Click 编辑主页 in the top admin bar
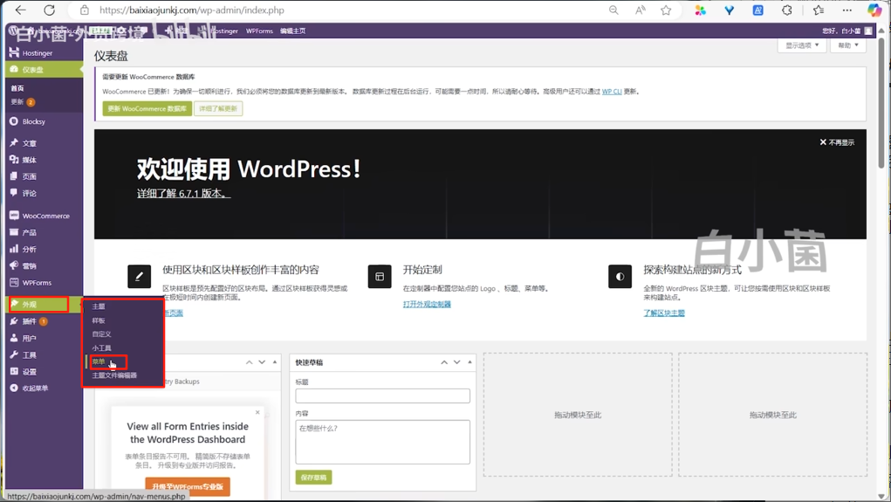 pos(292,31)
